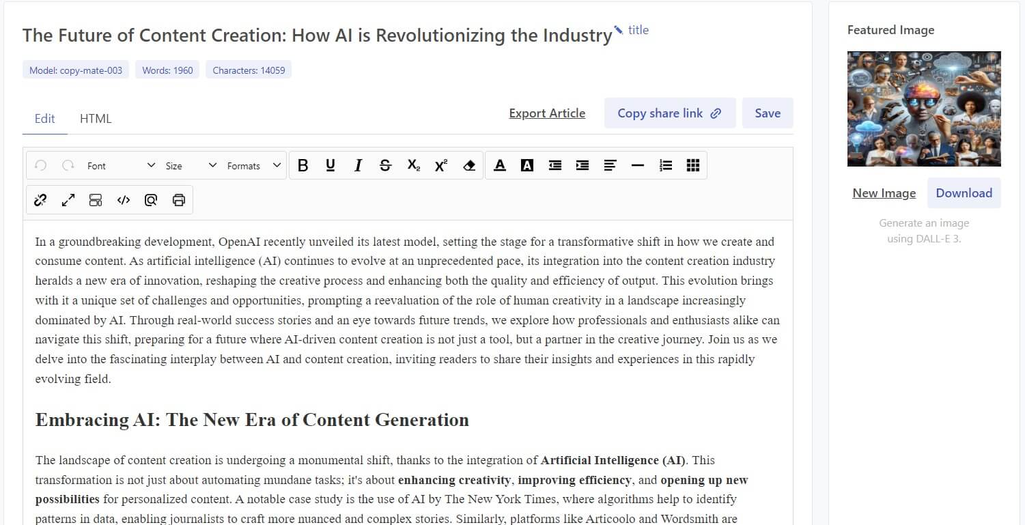Click the Undo arrow in editor toolbar

41,165
